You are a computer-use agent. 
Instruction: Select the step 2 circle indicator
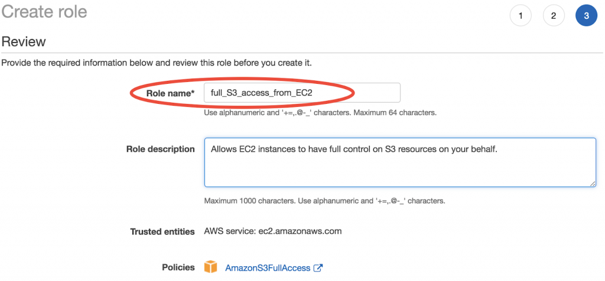[553, 16]
